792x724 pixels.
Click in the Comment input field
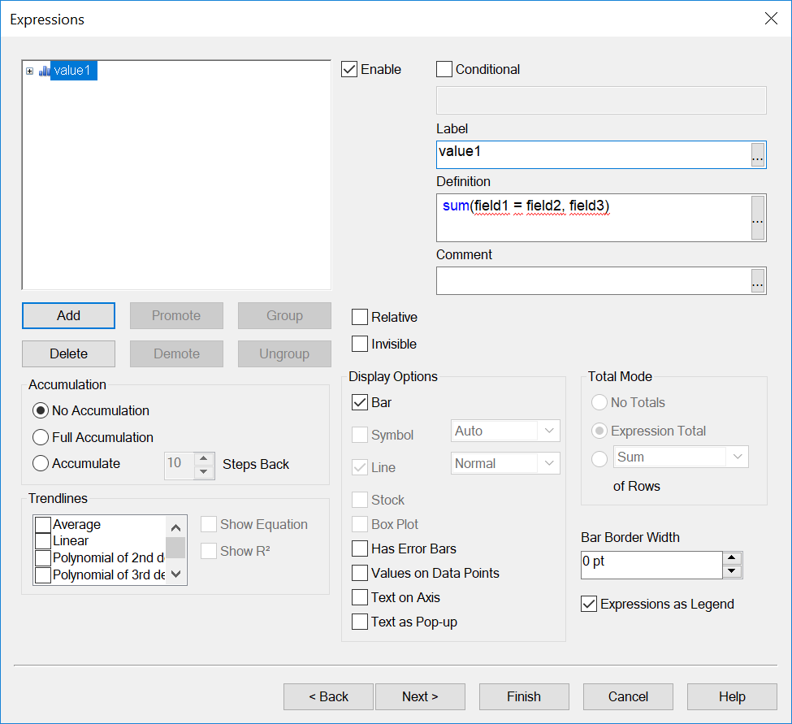point(594,281)
